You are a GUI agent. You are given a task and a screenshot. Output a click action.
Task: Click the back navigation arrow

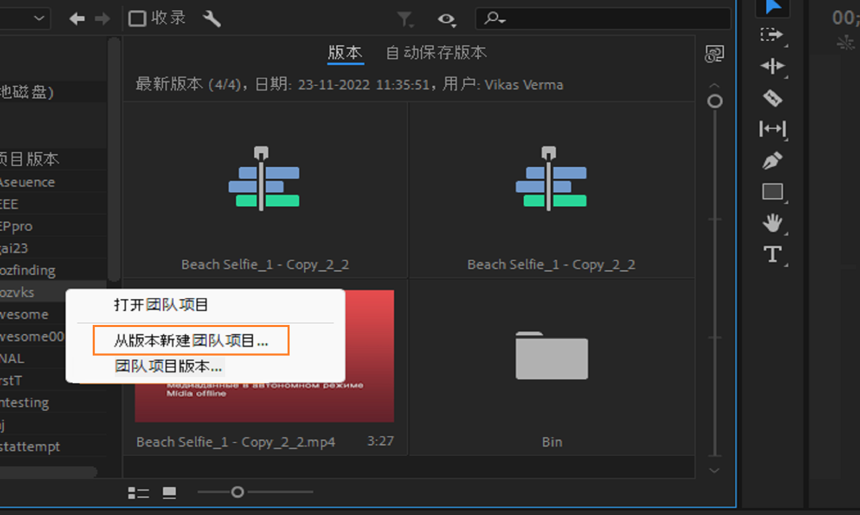pyautogui.click(x=77, y=19)
